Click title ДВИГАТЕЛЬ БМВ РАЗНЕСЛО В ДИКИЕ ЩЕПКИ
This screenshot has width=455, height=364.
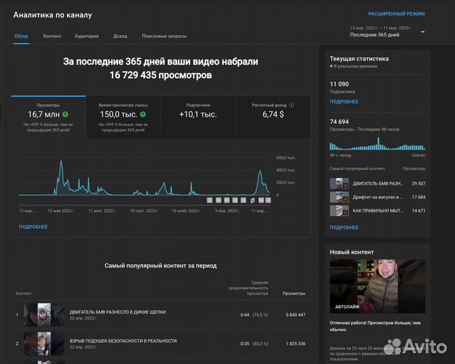[x=117, y=312]
